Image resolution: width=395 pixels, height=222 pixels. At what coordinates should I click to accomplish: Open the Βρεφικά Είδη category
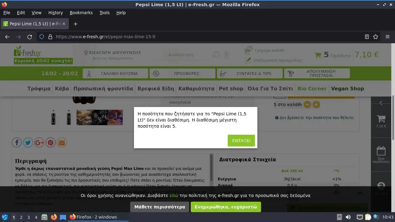coord(156,88)
